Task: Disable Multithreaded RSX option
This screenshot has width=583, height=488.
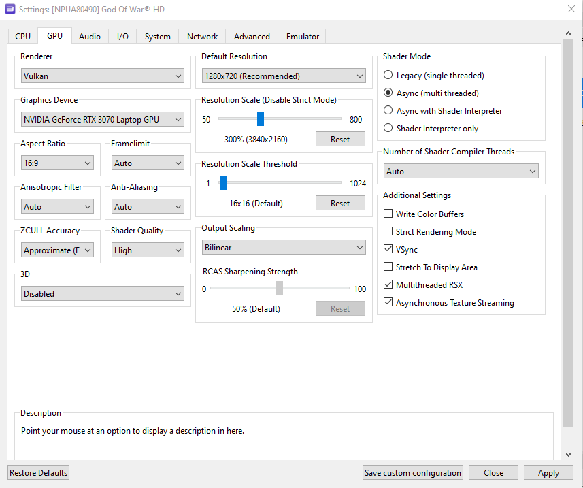Action: 388,285
